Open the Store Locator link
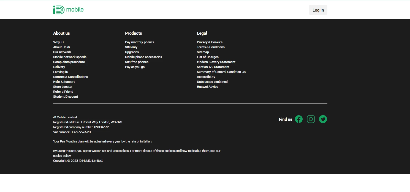This screenshot has height=192, width=410. [x=63, y=87]
